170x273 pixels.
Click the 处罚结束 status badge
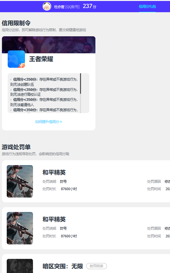(x=96, y=266)
